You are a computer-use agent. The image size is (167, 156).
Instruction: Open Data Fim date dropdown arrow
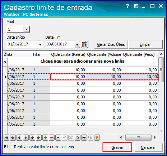77,44
